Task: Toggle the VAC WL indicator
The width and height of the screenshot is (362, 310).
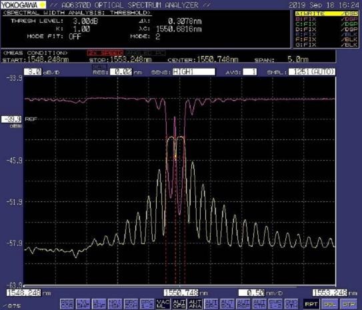Action: [163, 304]
